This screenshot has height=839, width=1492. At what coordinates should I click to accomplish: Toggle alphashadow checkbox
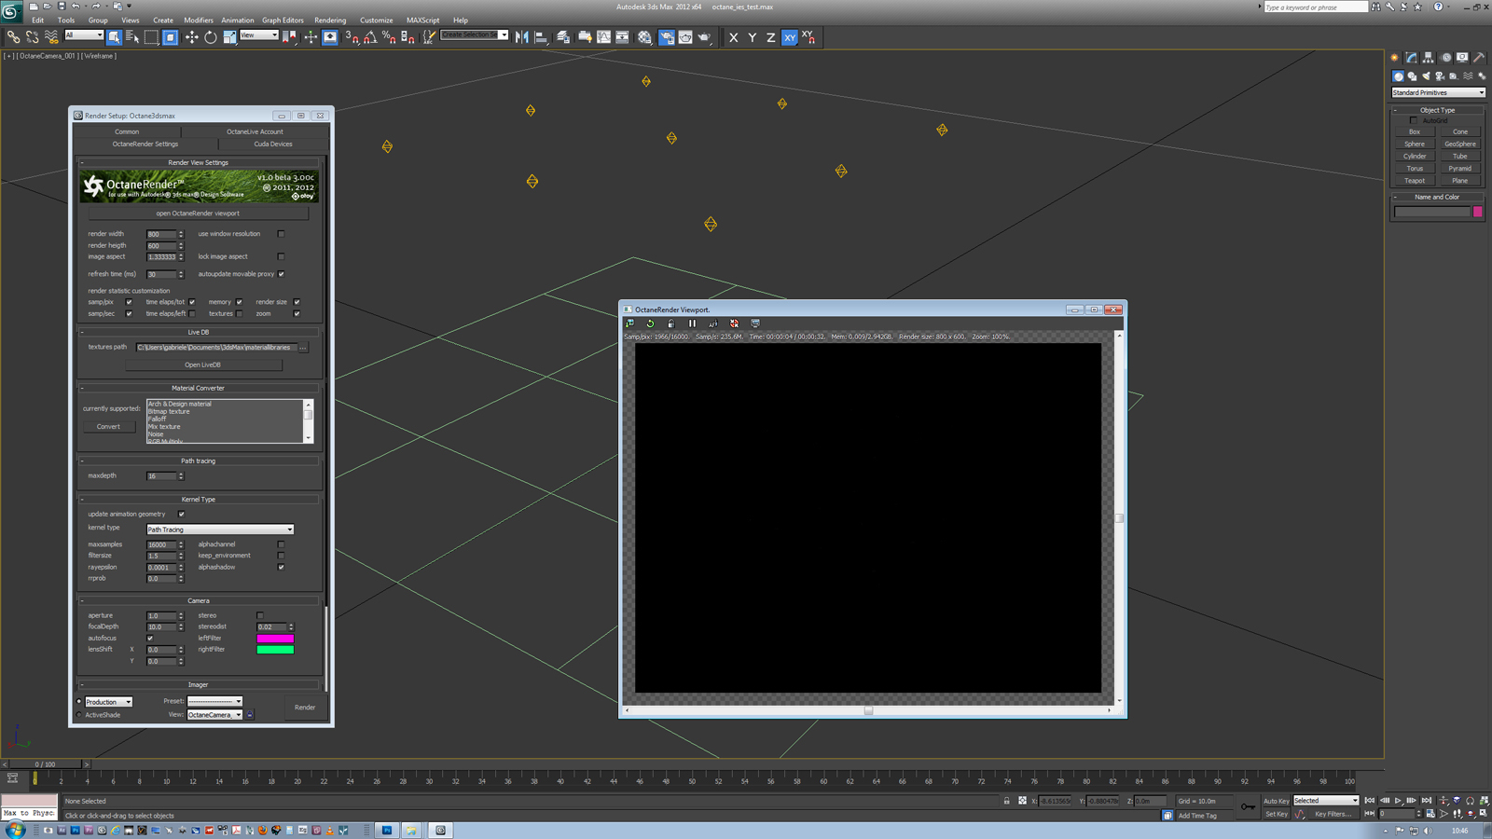pos(281,567)
